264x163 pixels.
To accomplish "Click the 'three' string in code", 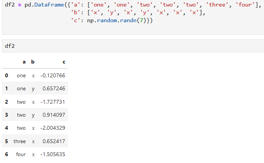I will (217, 5).
